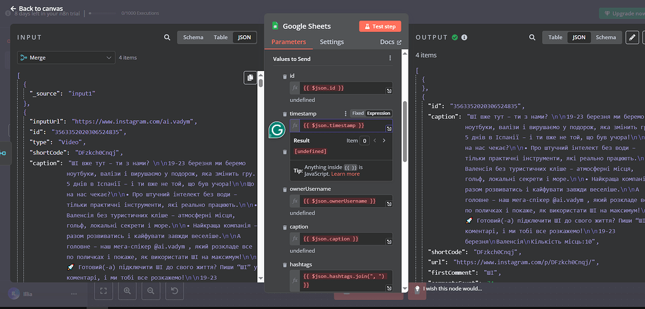Delete the caption field via trash icon

click(x=284, y=227)
